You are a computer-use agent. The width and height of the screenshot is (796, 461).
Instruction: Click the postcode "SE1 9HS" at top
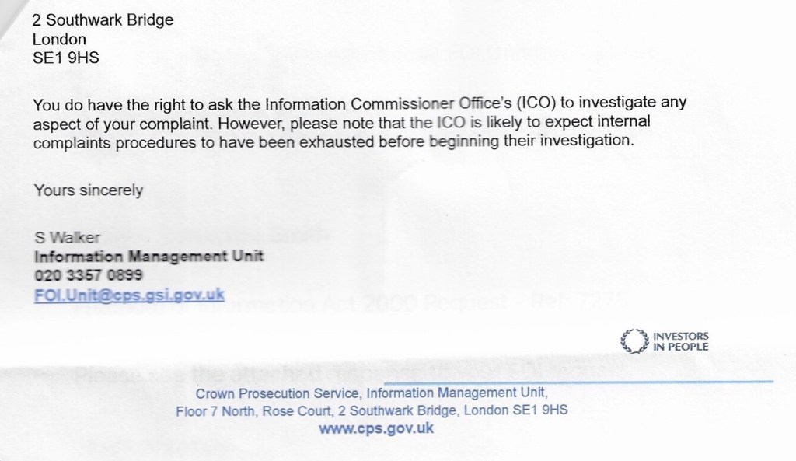click(66, 57)
